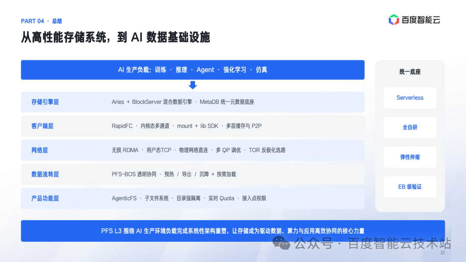Click the 接入点权限 text
Image resolution: width=466 pixels, height=262 pixels.
pyautogui.click(x=254, y=198)
